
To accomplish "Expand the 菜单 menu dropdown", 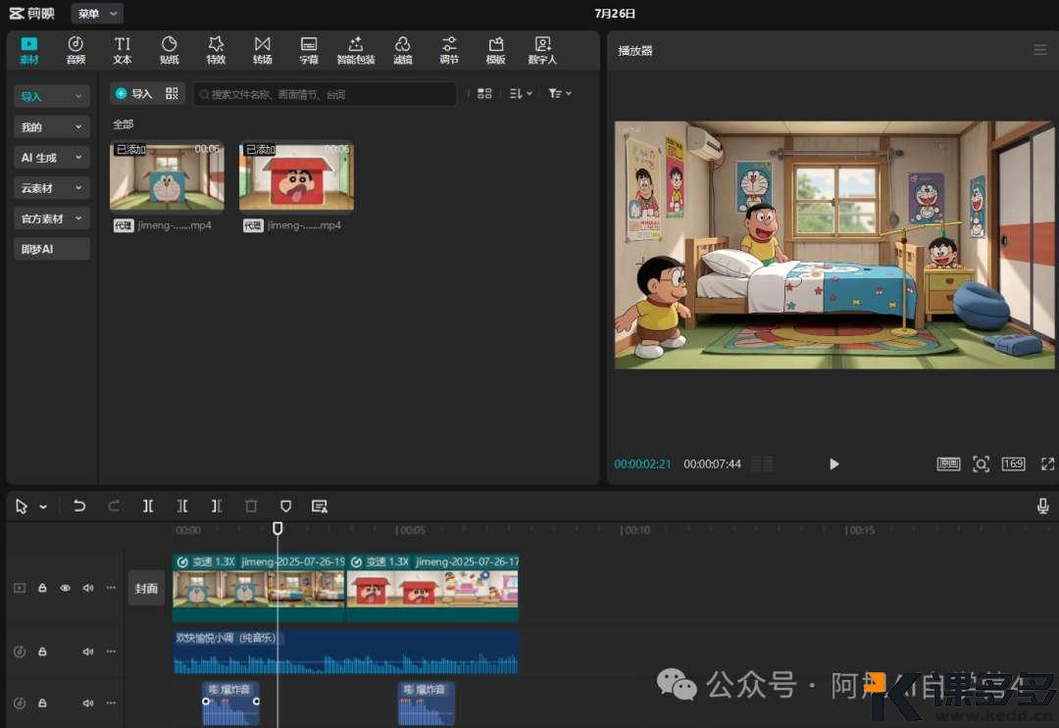I will (97, 14).
